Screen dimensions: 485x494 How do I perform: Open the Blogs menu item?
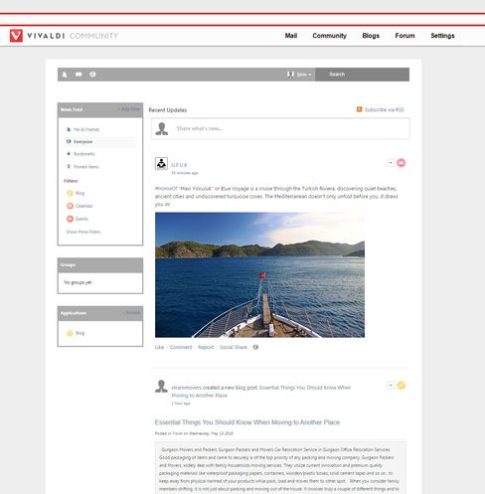click(x=371, y=36)
